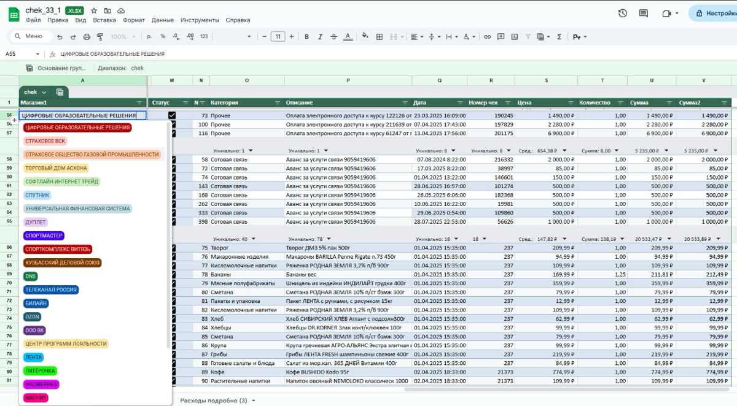Increase decimal places
The image size is (737, 406).
190,37
